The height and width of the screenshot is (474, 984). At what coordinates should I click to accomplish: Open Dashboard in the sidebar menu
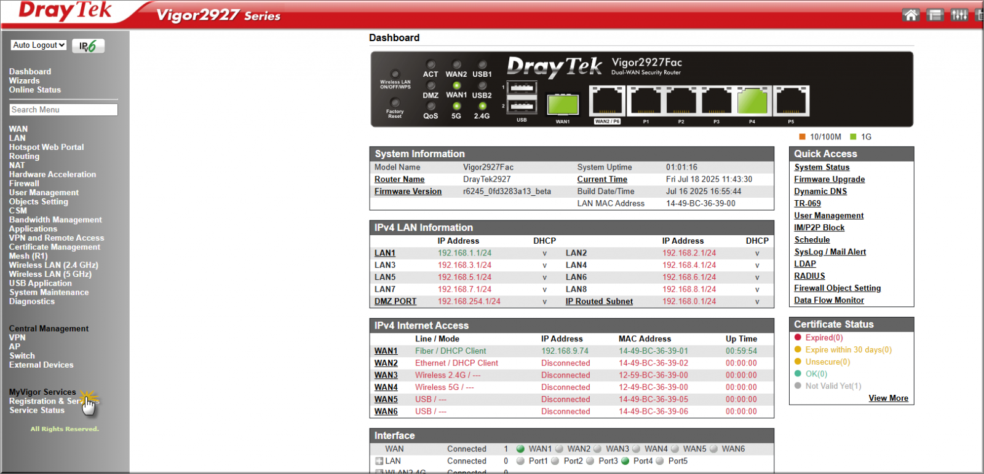point(30,72)
